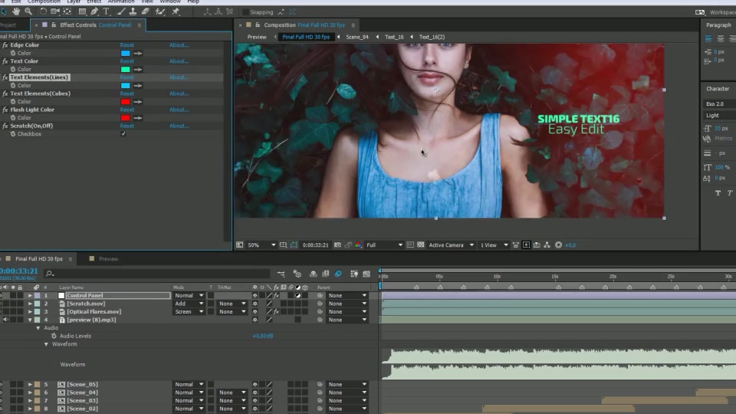
Task: Click the region of interest icon
Action: (410, 245)
